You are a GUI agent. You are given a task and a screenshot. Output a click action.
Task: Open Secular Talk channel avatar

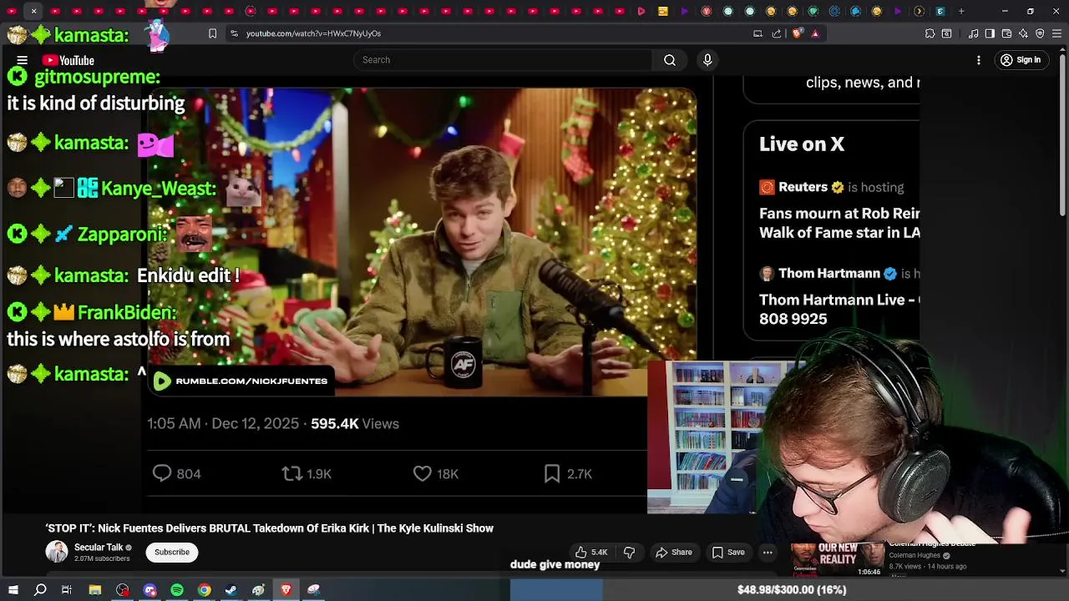[x=57, y=552]
